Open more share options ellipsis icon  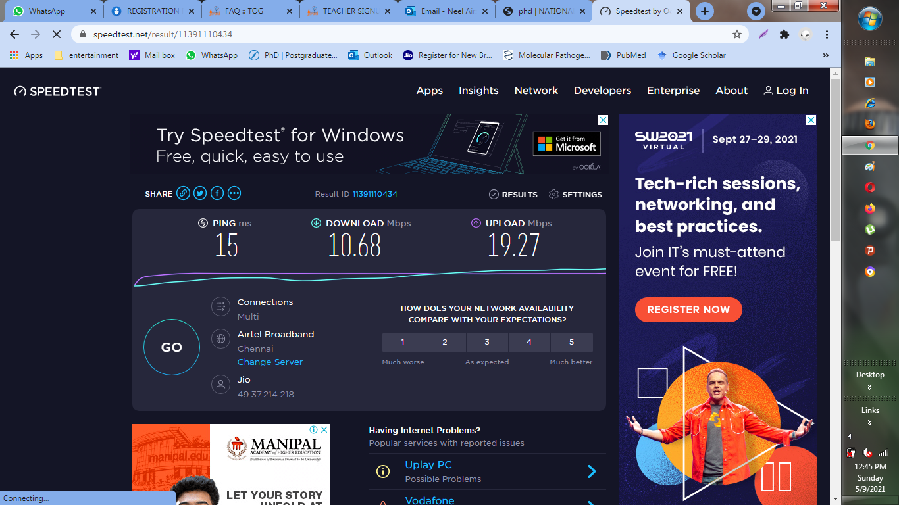(234, 193)
